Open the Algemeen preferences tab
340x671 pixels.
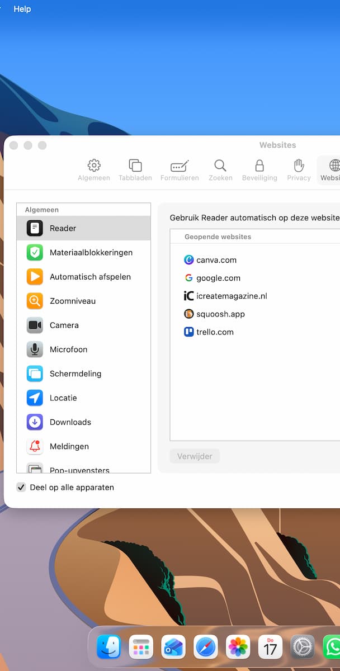pyautogui.click(x=94, y=170)
